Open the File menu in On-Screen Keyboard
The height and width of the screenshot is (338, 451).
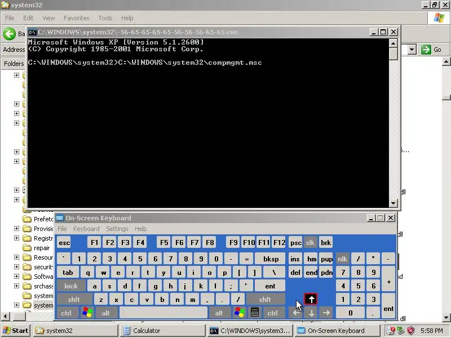(x=62, y=229)
